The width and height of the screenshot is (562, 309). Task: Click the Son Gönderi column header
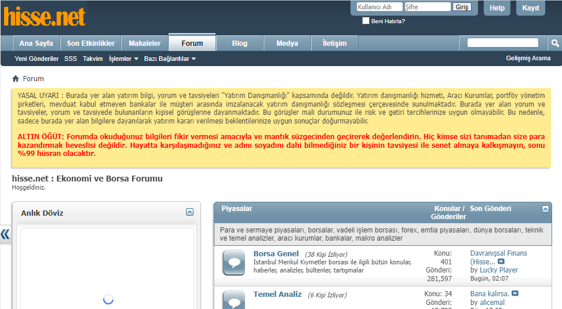point(490,209)
